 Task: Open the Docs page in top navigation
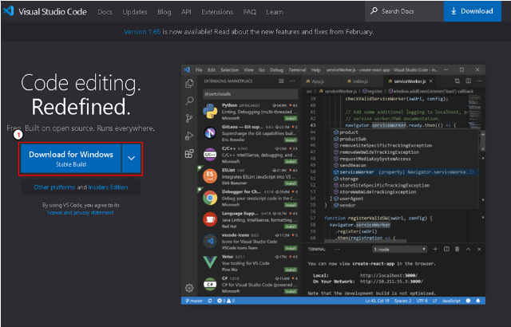click(x=105, y=12)
